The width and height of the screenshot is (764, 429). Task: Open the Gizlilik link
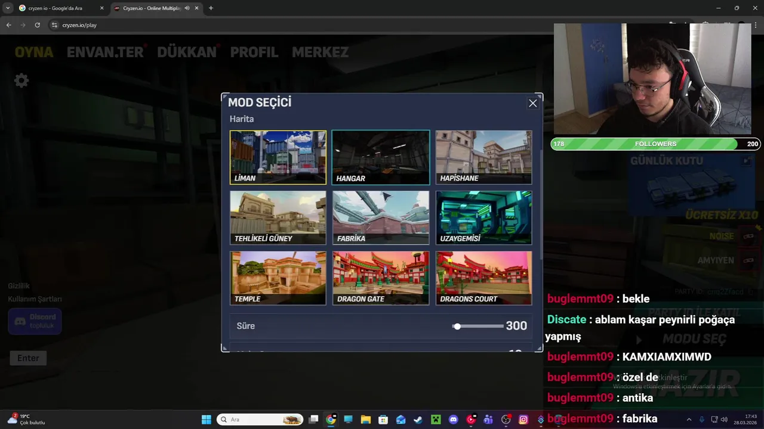tap(19, 286)
